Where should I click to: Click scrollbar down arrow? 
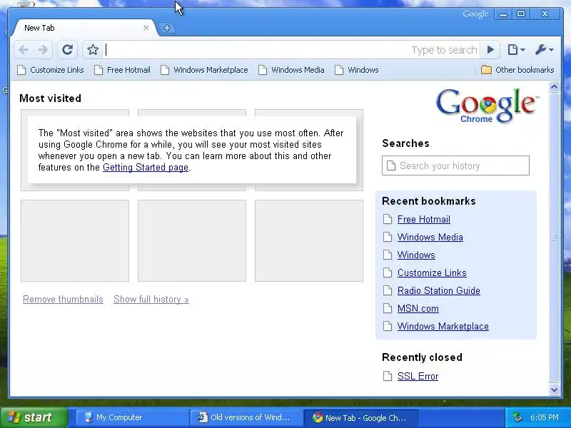tap(554, 389)
